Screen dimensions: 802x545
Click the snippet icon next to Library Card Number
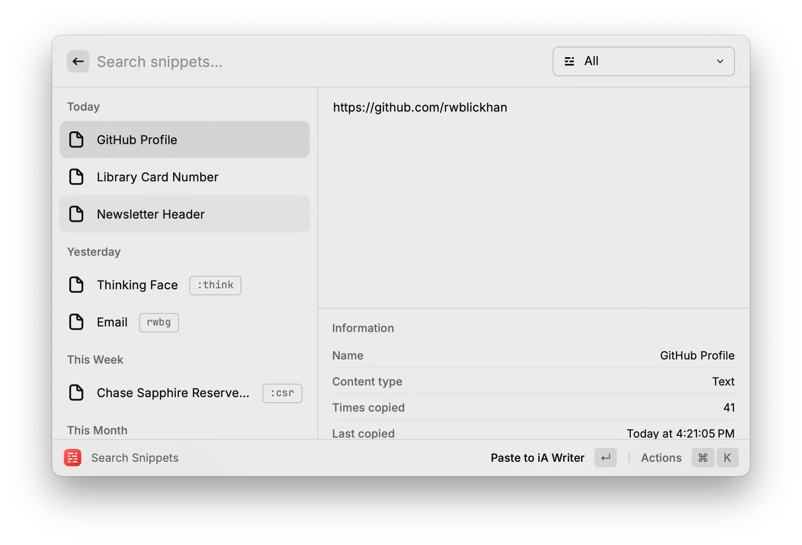pos(77,177)
